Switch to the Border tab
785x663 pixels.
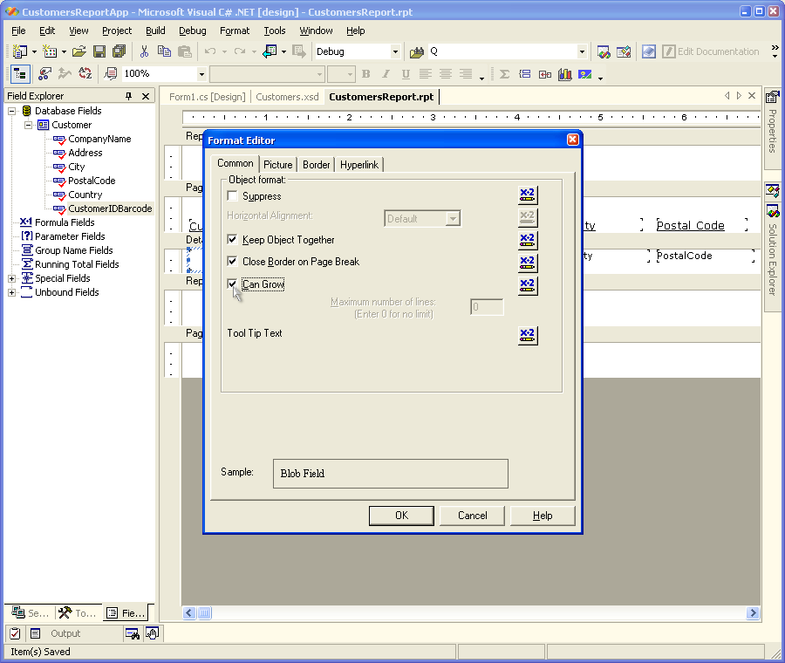pos(316,165)
